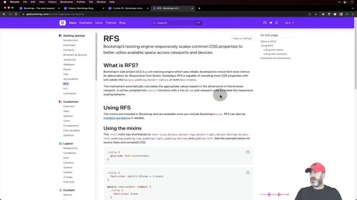357x200 pixels.
Task: Open the Bootstrap GitHub icon link
Action: (265, 23)
